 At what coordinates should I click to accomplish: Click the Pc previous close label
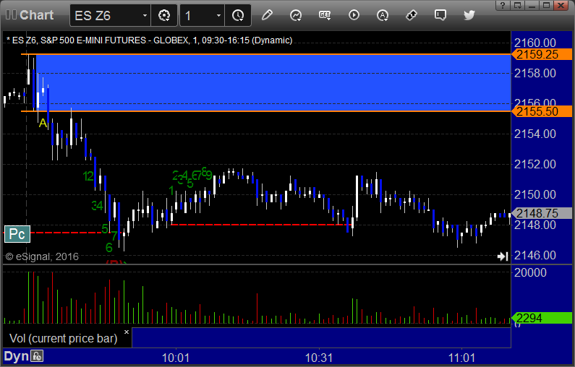(17, 234)
